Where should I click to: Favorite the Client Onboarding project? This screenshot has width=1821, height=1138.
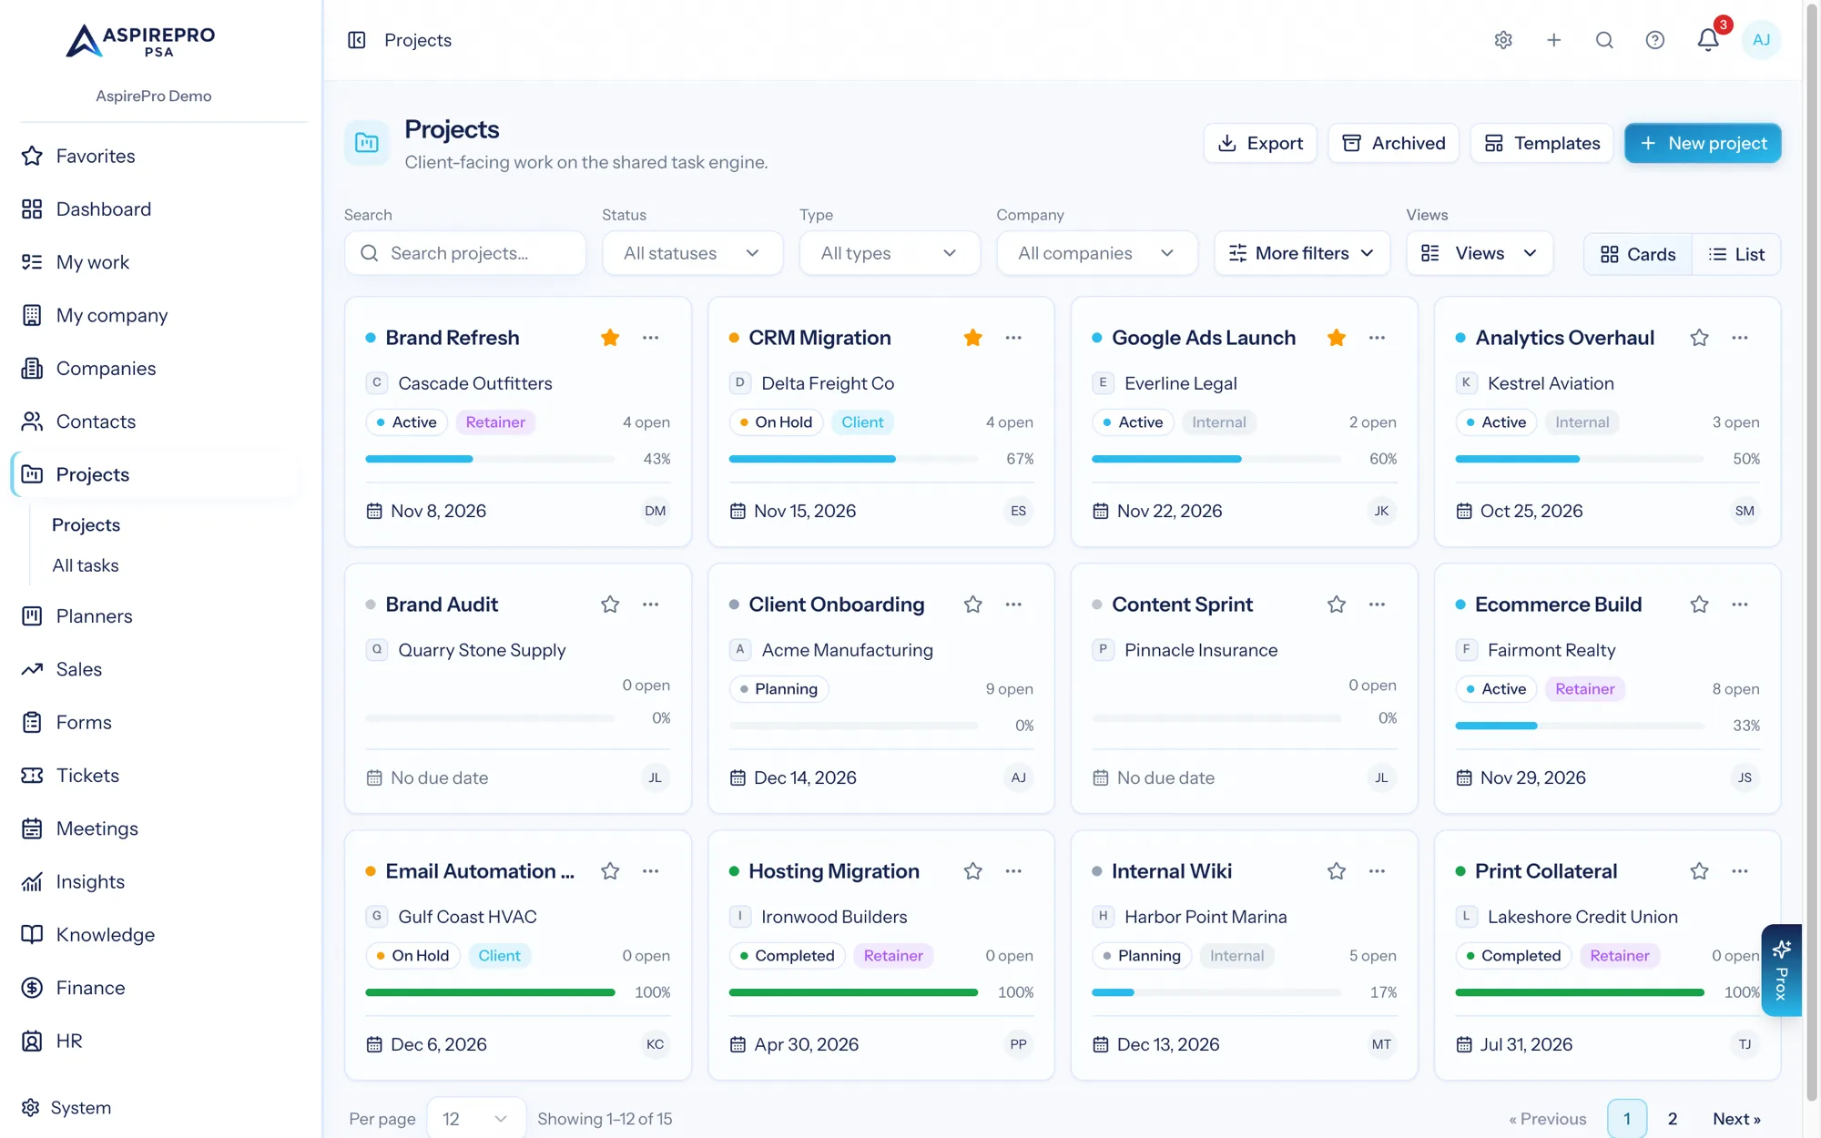973,605
